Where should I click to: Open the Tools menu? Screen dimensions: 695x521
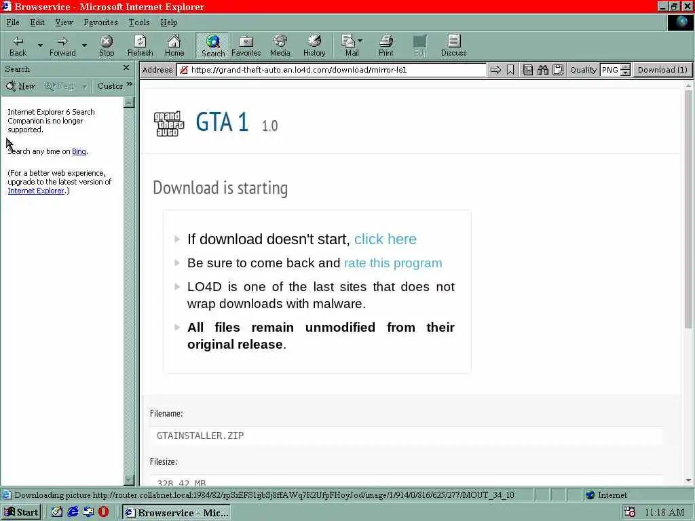[x=138, y=22]
